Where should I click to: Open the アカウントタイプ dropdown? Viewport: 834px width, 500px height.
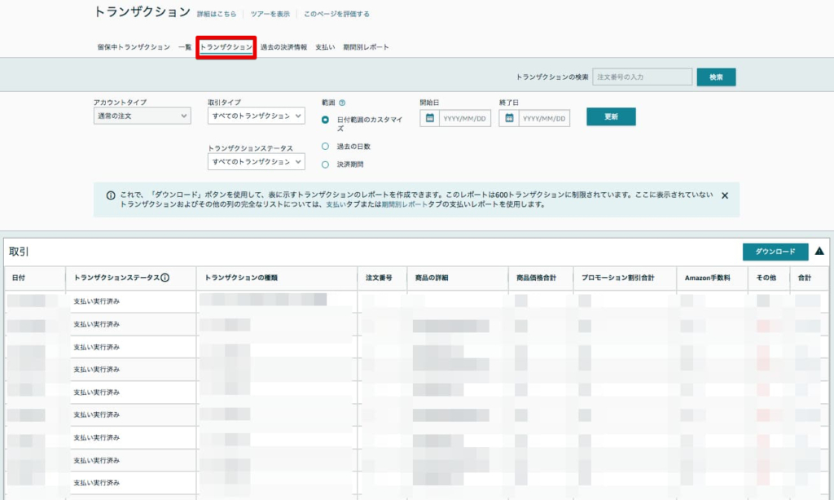pos(142,116)
